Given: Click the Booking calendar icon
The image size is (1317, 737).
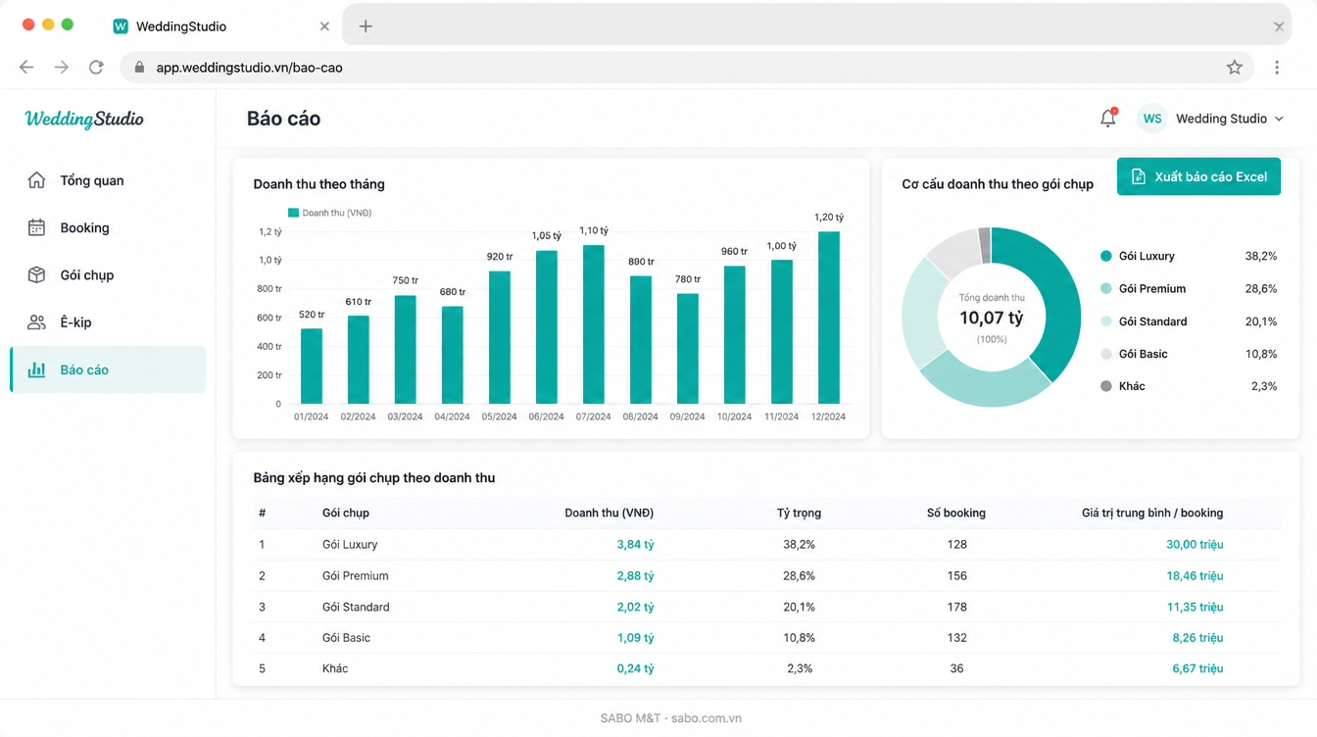Looking at the screenshot, I should [36, 227].
